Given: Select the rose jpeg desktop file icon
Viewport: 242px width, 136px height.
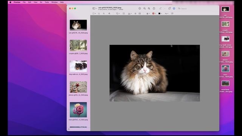Looking at the screenshot, I should pyautogui.click(x=225, y=69).
